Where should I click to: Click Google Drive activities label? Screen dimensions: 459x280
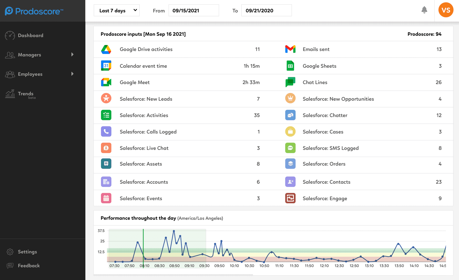146,49
